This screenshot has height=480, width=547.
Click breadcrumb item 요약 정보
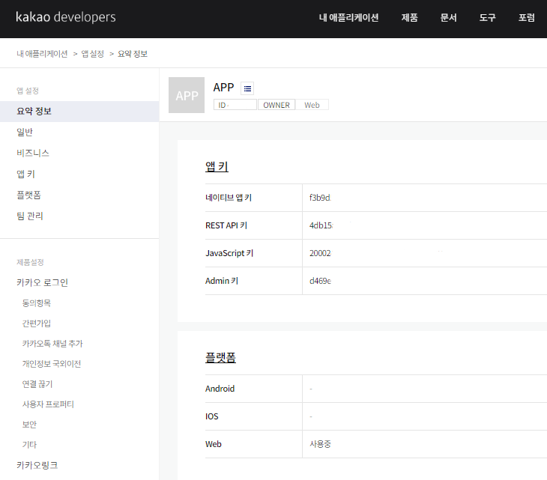point(133,54)
